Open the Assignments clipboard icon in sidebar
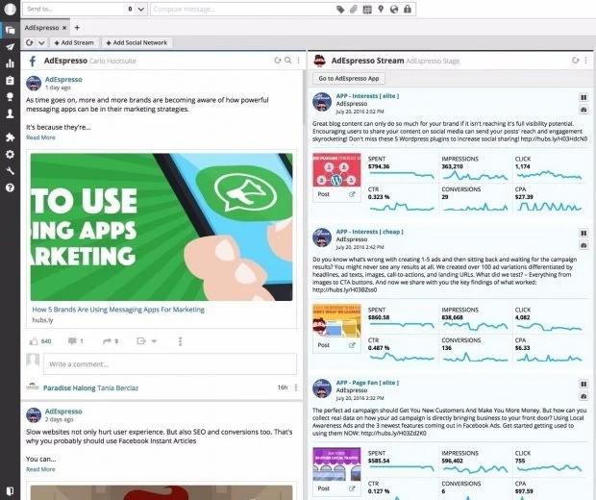 point(10,80)
